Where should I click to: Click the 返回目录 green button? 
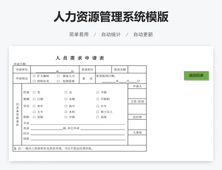pos(196,75)
